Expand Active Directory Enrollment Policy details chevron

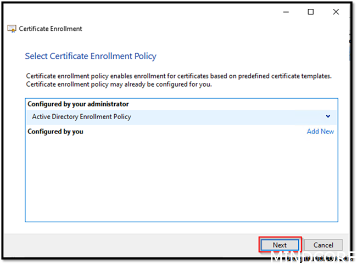click(x=328, y=116)
